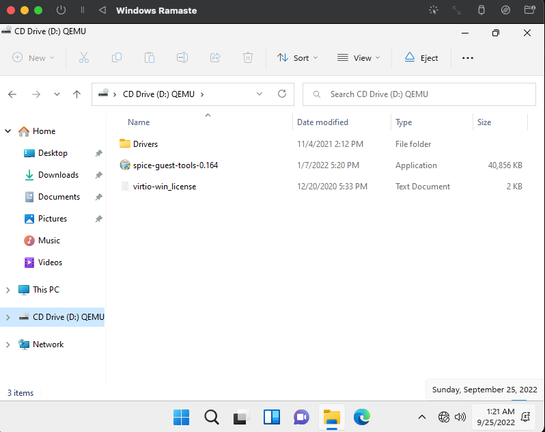This screenshot has height=432, width=545.
Task: Open the Chat app on taskbar
Action: (x=301, y=417)
